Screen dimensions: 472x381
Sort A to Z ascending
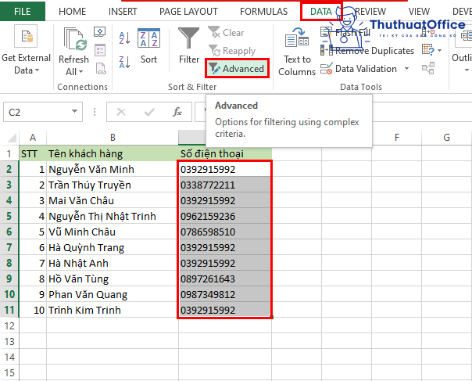[124, 38]
